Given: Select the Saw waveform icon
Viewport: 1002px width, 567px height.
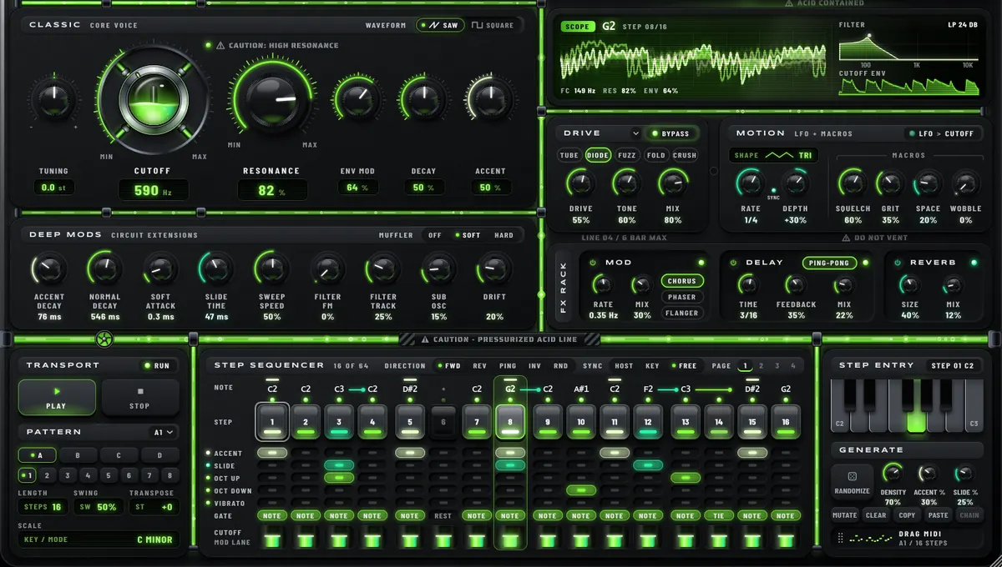Looking at the screenshot, I should click(x=433, y=25).
